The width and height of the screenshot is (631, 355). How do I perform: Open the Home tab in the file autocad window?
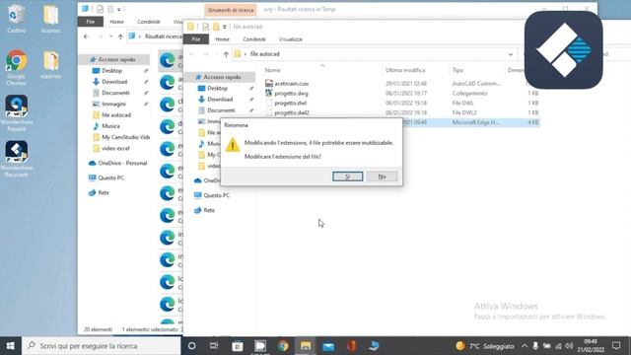(x=222, y=39)
